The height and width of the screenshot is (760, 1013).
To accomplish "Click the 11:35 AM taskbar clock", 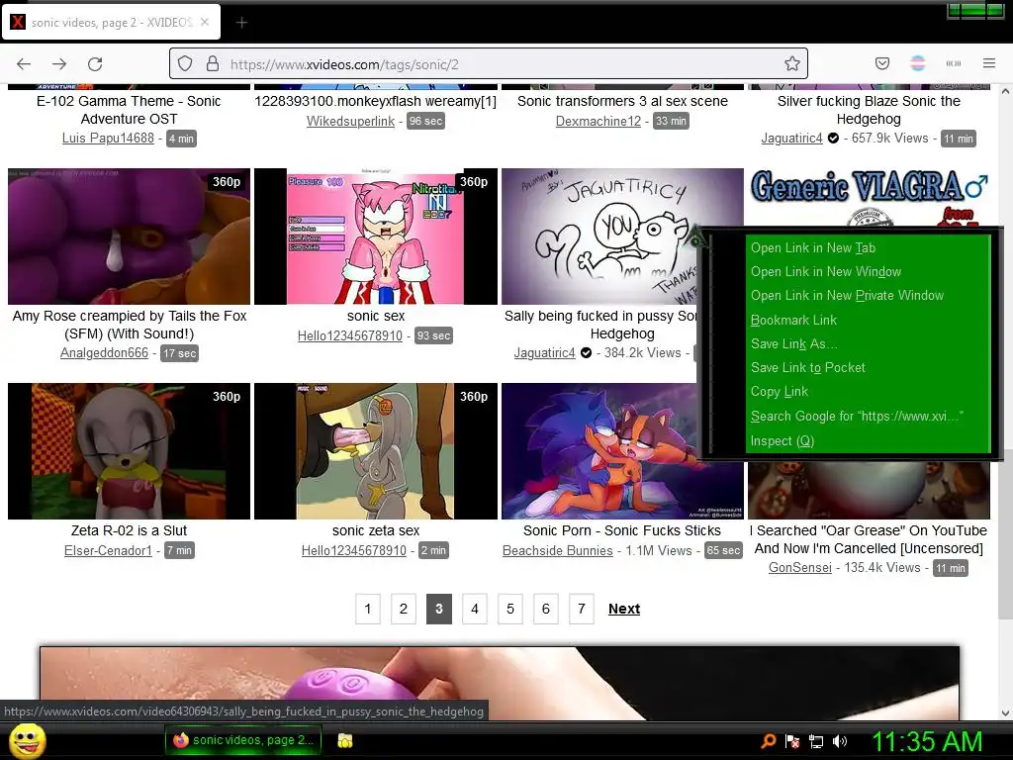I will point(927,741).
